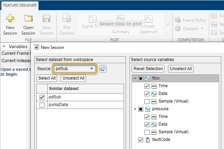The width and height of the screenshot is (224, 149).
Task: Click the New Session icon
Action: pyautogui.click(x=10, y=19)
